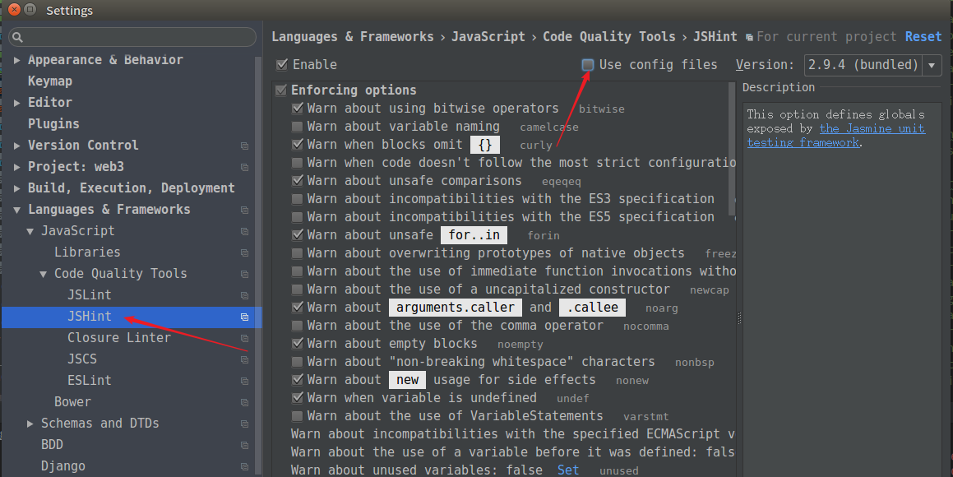Select Closure Linter settings
Viewport: 953px width, 477px height.
119,338
